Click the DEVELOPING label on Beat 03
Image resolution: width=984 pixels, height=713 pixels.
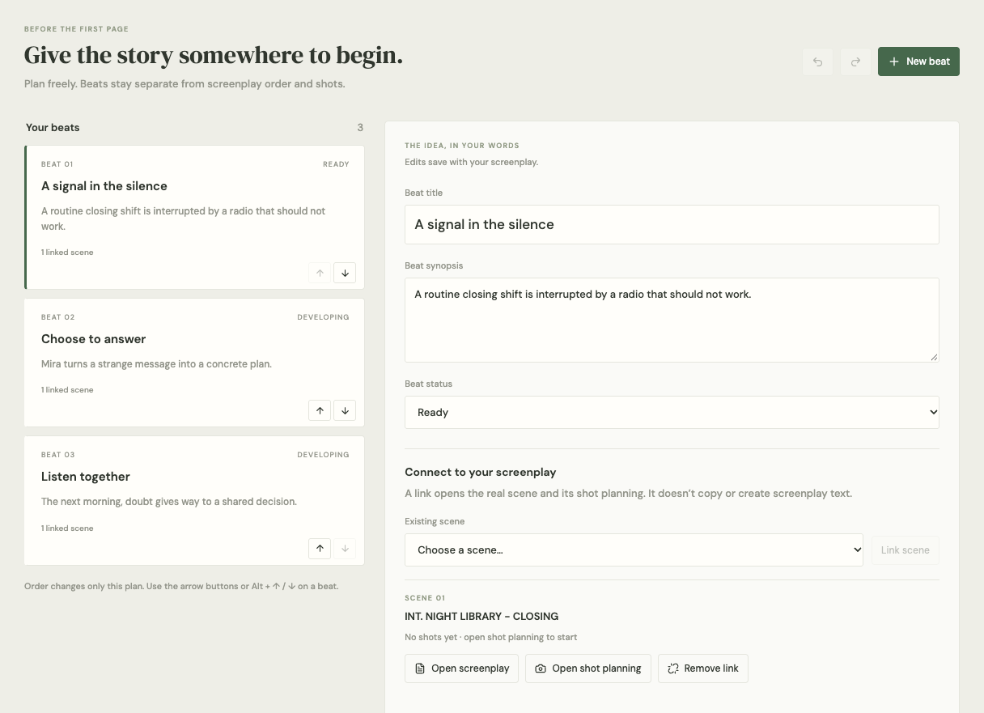point(323,455)
